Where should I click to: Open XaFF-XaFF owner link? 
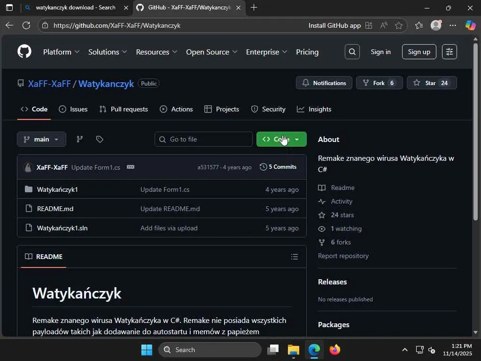pos(49,84)
